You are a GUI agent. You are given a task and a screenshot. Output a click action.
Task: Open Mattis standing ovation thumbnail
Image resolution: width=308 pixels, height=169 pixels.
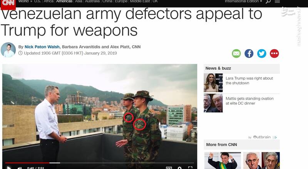click(x=213, y=103)
